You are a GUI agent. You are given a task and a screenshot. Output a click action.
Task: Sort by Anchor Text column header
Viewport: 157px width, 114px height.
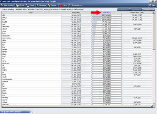[137, 13]
